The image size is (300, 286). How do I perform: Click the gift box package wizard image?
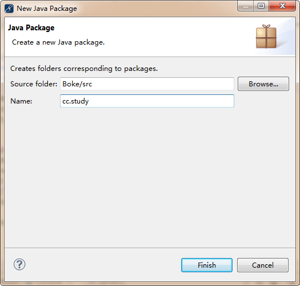coord(266,37)
